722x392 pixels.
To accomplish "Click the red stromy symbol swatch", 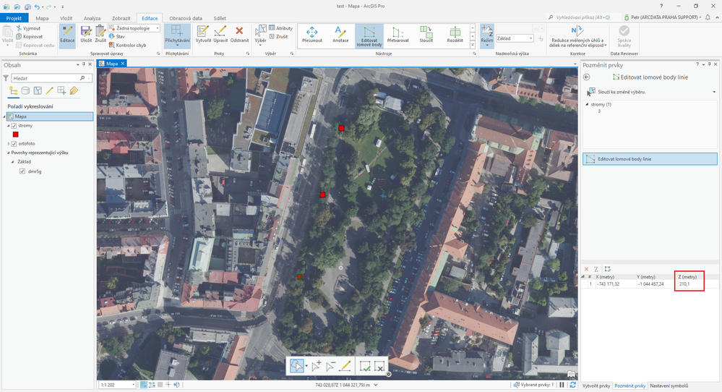I will [15, 135].
